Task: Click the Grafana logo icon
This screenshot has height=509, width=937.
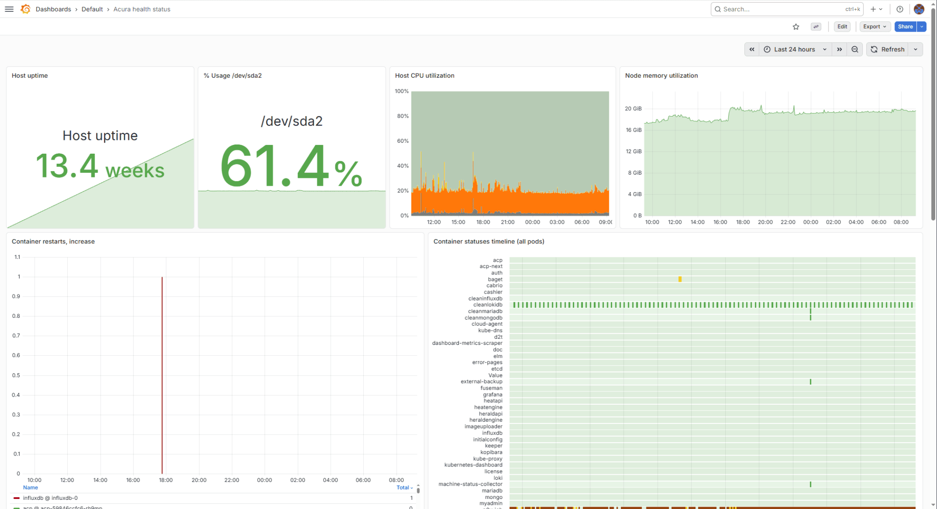Action: [26, 9]
